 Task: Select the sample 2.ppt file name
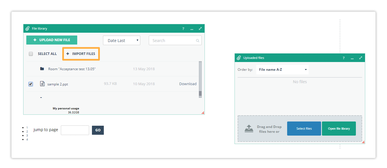tap(58, 84)
